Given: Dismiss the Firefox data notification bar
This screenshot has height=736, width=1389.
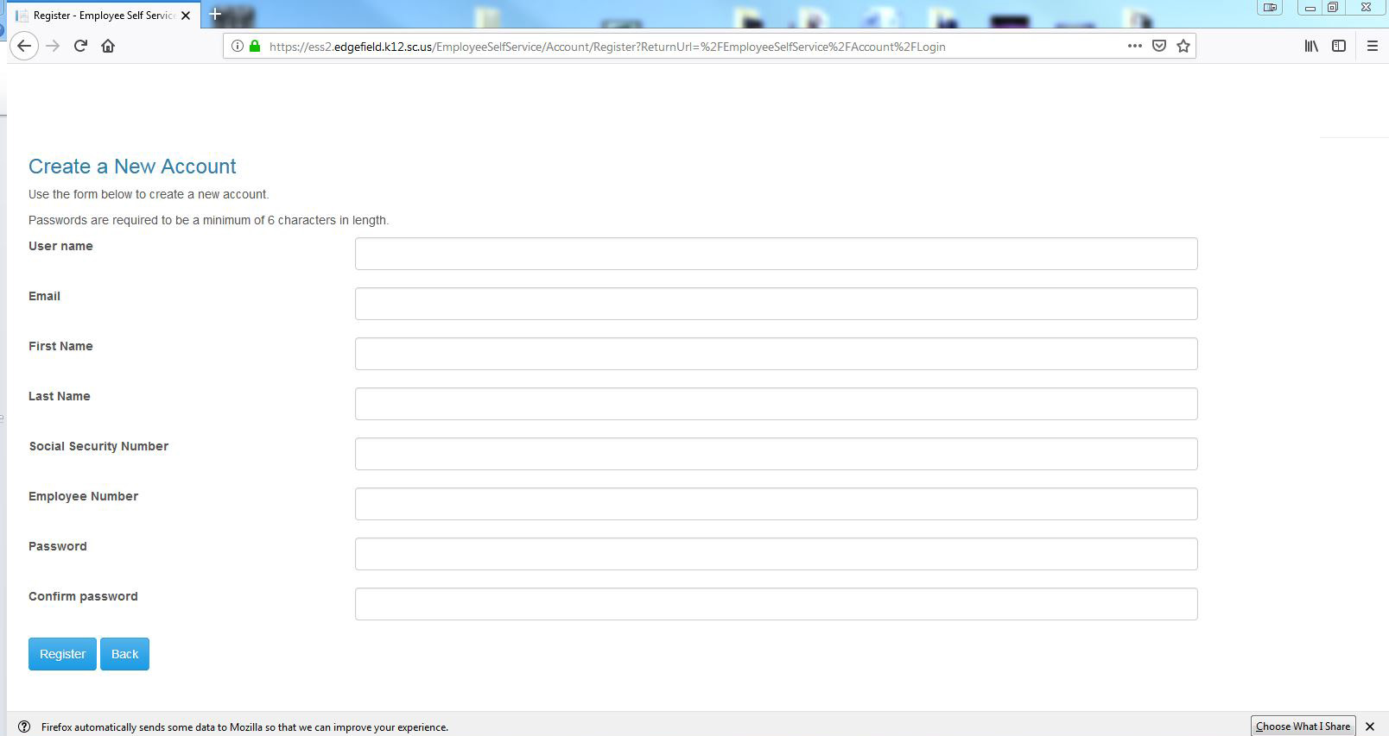Looking at the screenshot, I should click(x=1369, y=727).
